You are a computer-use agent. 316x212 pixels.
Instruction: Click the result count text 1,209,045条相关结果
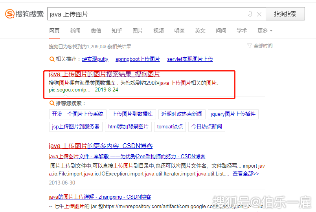pos(110,47)
